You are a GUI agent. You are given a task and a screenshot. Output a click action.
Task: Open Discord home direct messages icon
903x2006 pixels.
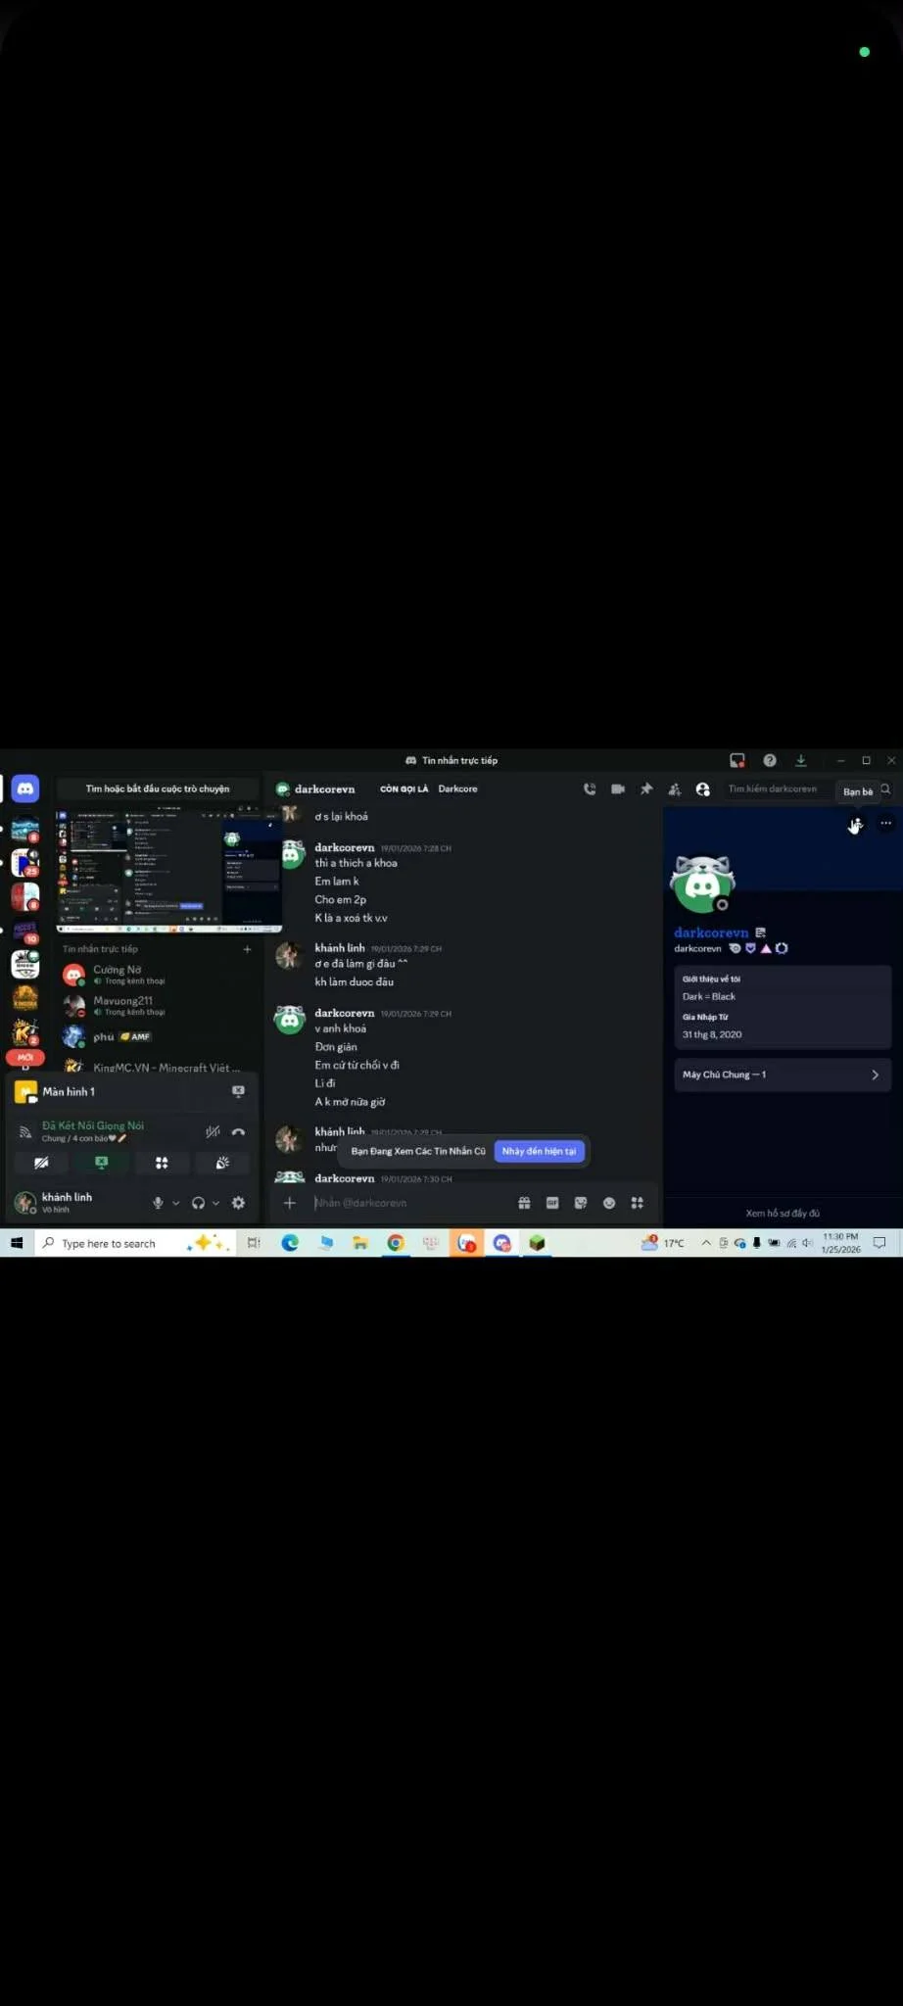click(25, 788)
